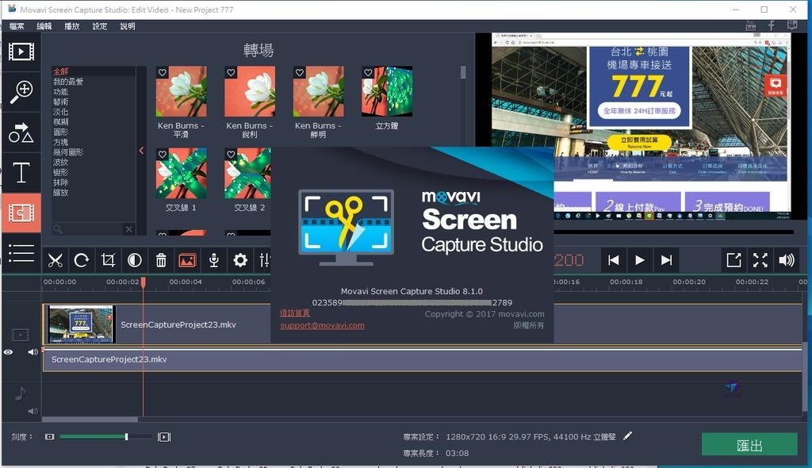Favorite the Ken Burns - 銳利 transition
The image size is (812, 468).
tap(231, 72)
